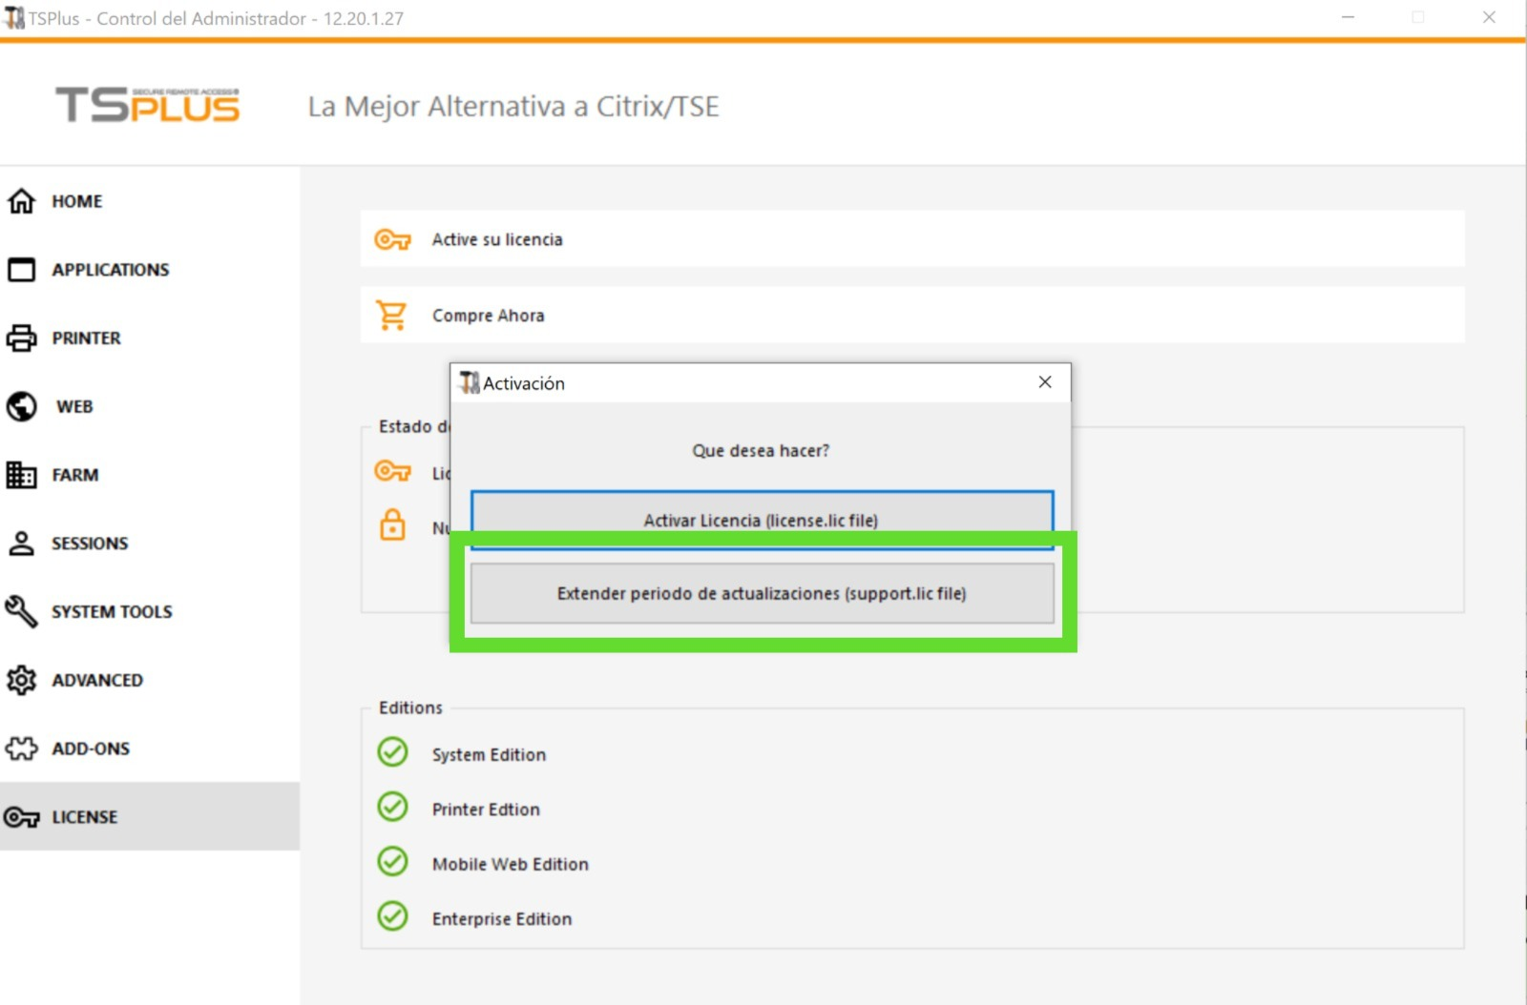Click the Mobile Web Edition checkmark icon
This screenshot has width=1527, height=1005.
(392, 862)
